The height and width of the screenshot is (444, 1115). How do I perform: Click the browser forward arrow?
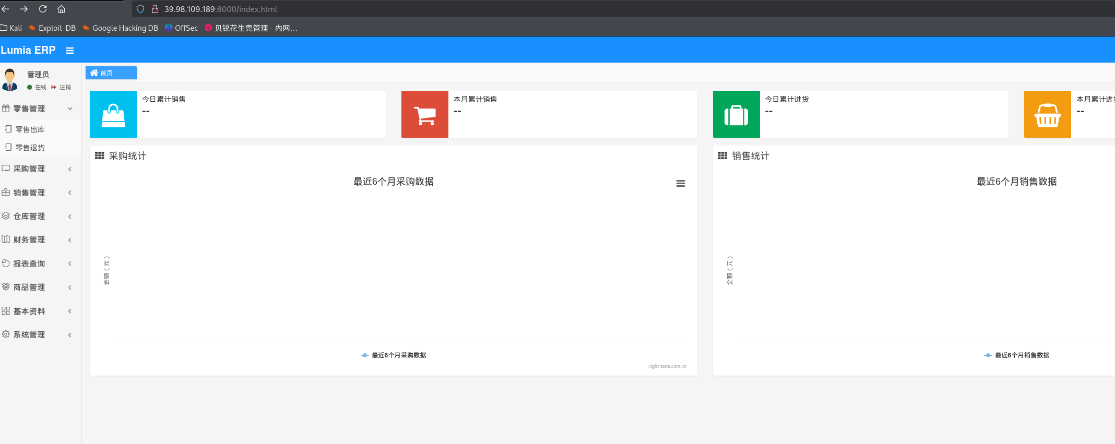click(x=24, y=9)
